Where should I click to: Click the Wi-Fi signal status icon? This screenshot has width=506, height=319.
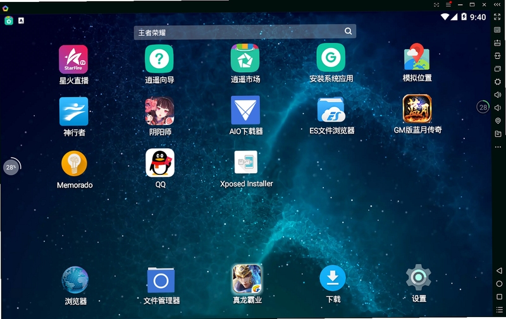pos(445,16)
